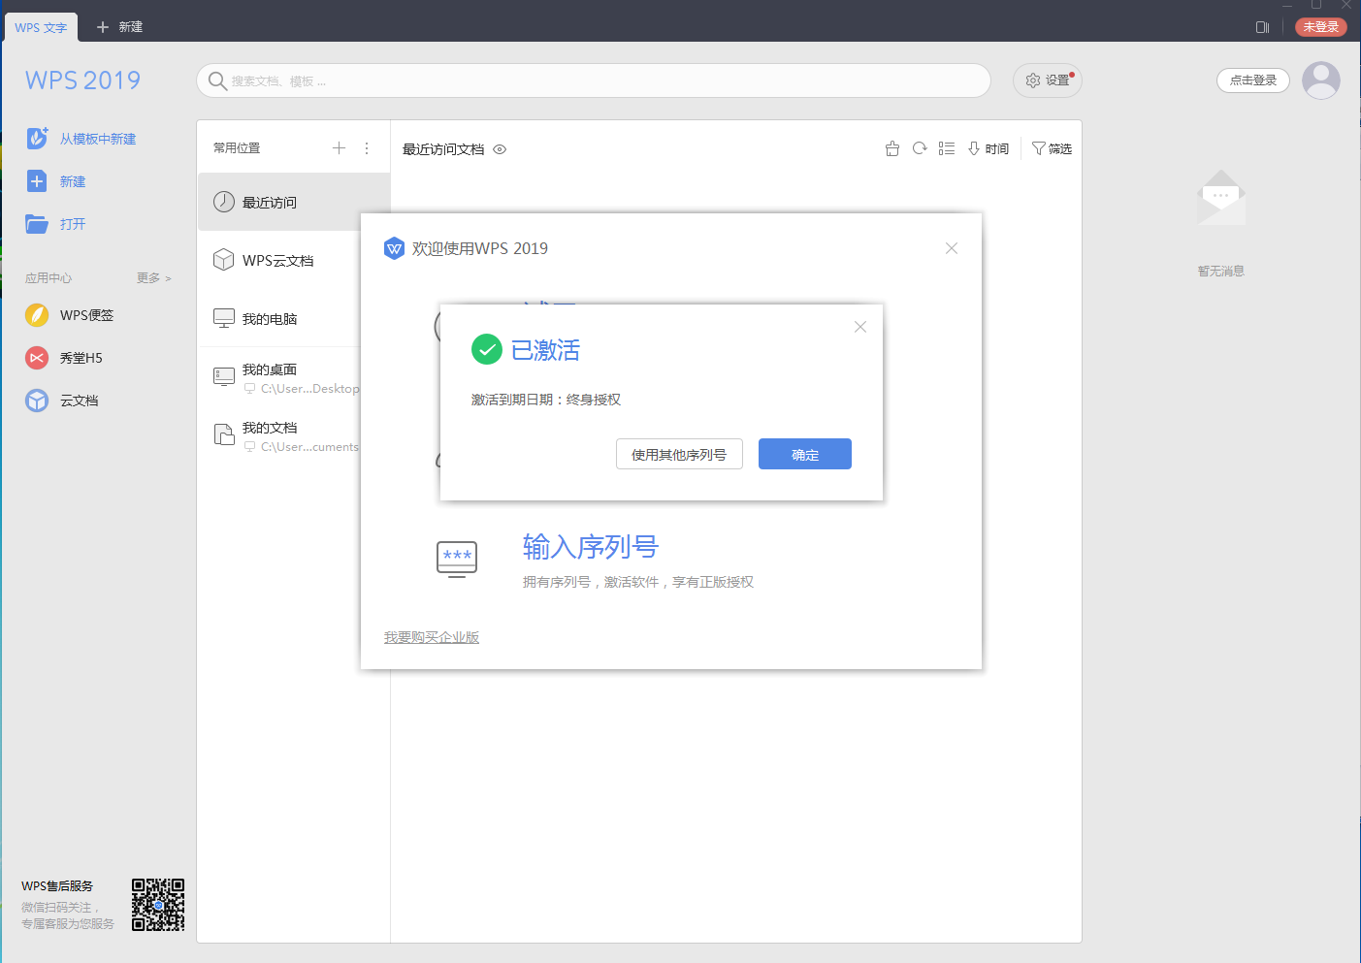Image resolution: width=1361 pixels, height=963 pixels.
Task: Launch 秀堂H5 red icon
Action: click(x=37, y=358)
